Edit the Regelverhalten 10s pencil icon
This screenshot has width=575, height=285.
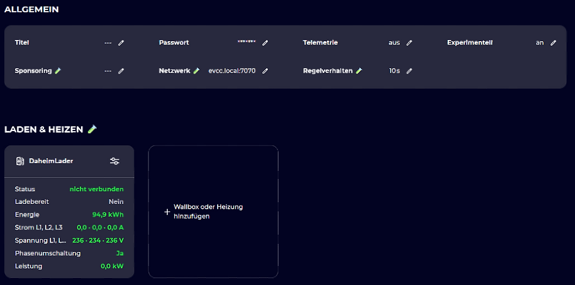tap(410, 71)
